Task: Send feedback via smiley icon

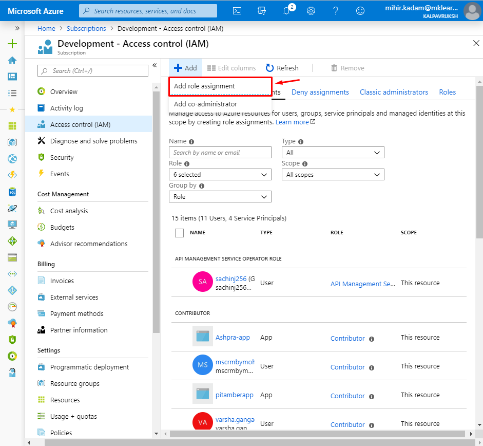Action: click(360, 11)
